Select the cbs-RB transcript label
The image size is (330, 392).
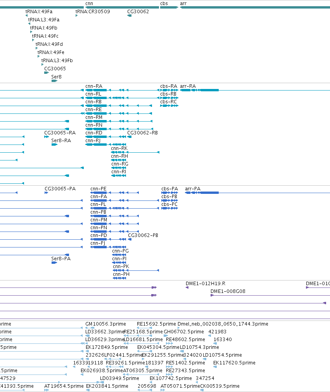click(x=168, y=94)
